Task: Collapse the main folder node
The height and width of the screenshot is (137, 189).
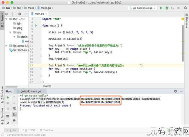Action: pyautogui.click(x=14, y=37)
